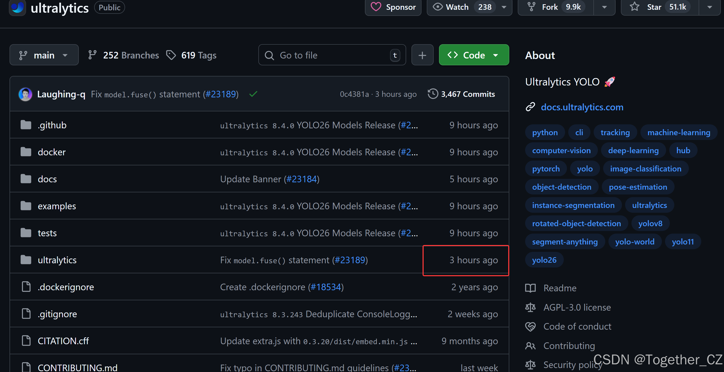Expand the Fork dropdown arrow

pos(604,7)
